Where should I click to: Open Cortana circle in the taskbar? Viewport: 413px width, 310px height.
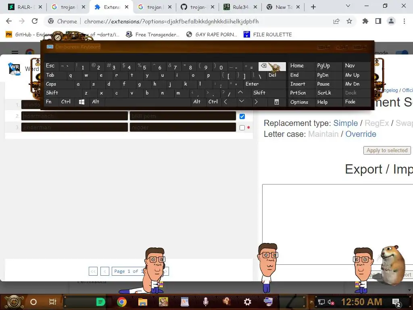(x=33, y=302)
